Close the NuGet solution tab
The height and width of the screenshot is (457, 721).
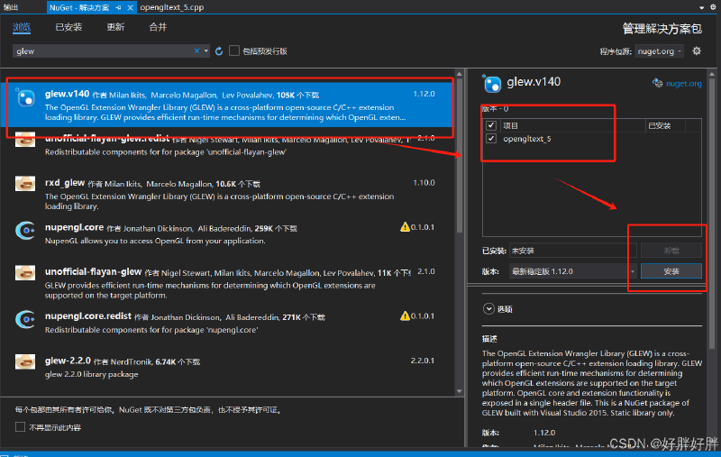(131, 7)
